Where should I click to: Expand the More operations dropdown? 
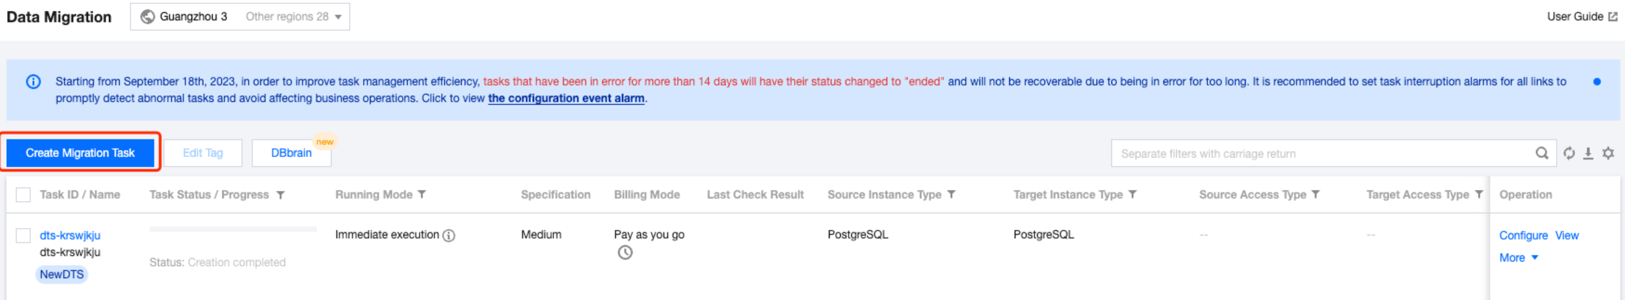click(1518, 258)
